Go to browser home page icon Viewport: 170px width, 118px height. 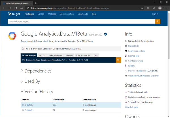[x=22, y=8]
